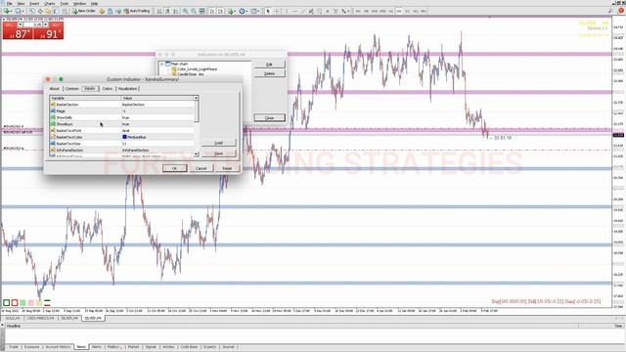Toggle the Terminal panel icon
Screen dimensions: 626x352
click(x=57, y=11)
